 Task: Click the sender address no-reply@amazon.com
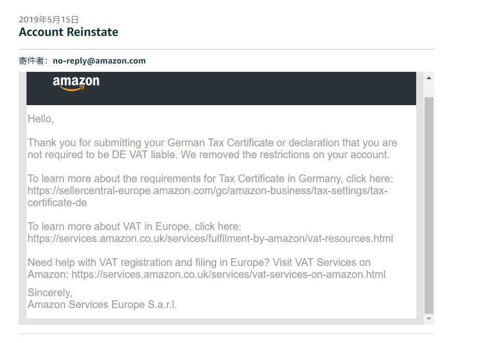99,61
